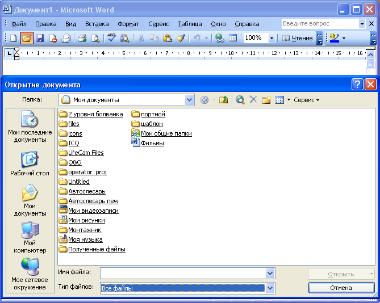Expand the 'Тип файлов' dropdown arrow
This screenshot has width=380, height=303.
point(270,288)
